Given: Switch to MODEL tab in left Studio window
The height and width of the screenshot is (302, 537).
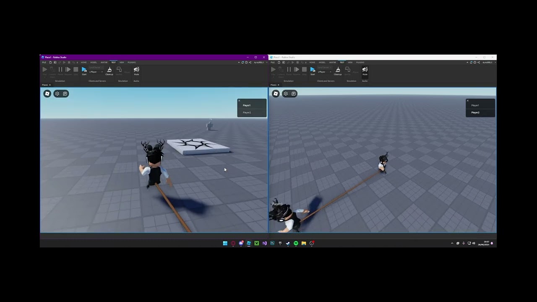Looking at the screenshot, I should click(x=94, y=62).
